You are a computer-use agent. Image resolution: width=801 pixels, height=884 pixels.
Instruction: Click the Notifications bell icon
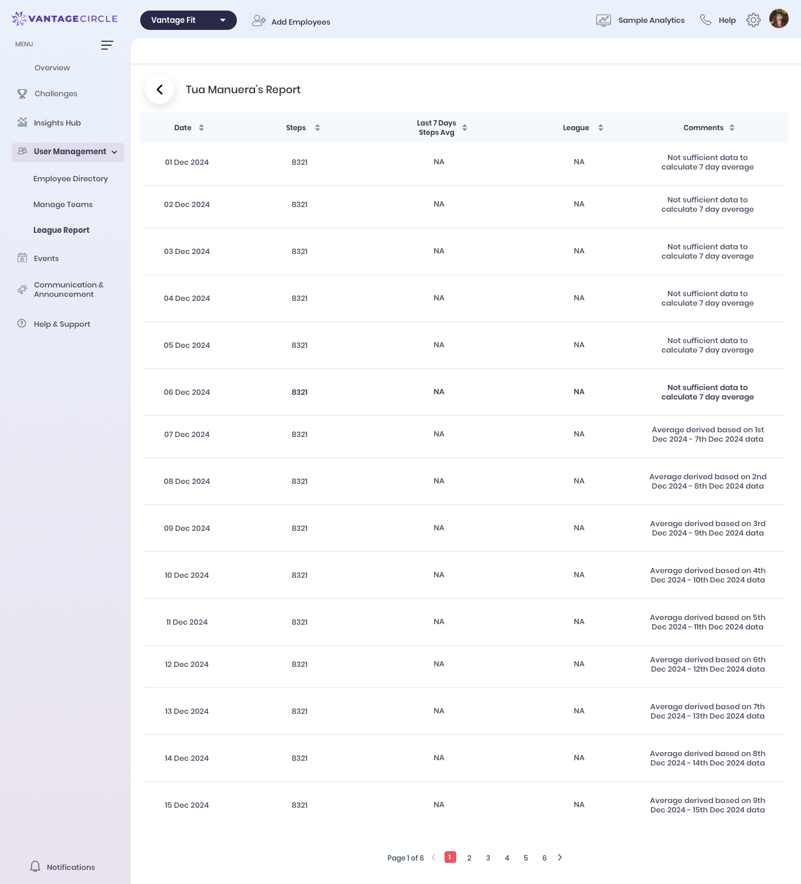pos(35,866)
